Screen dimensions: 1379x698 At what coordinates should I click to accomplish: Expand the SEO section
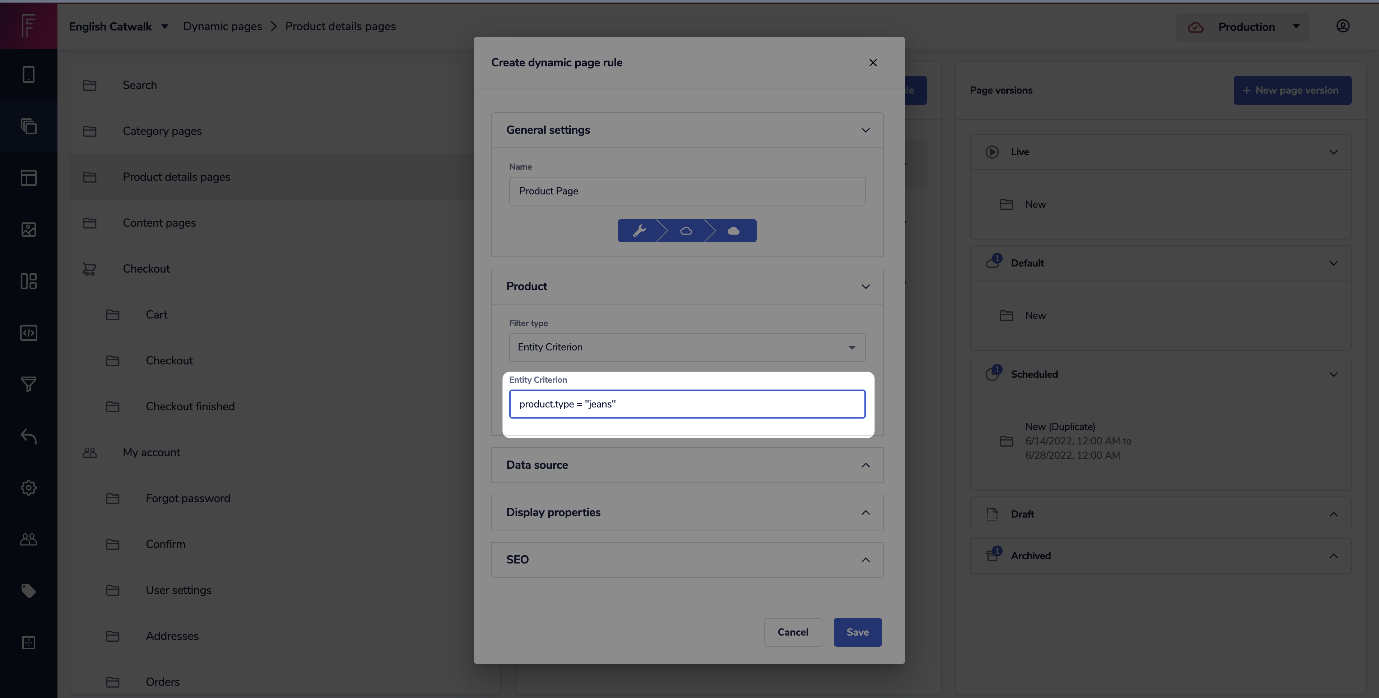pyautogui.click(x=686, y=560)
